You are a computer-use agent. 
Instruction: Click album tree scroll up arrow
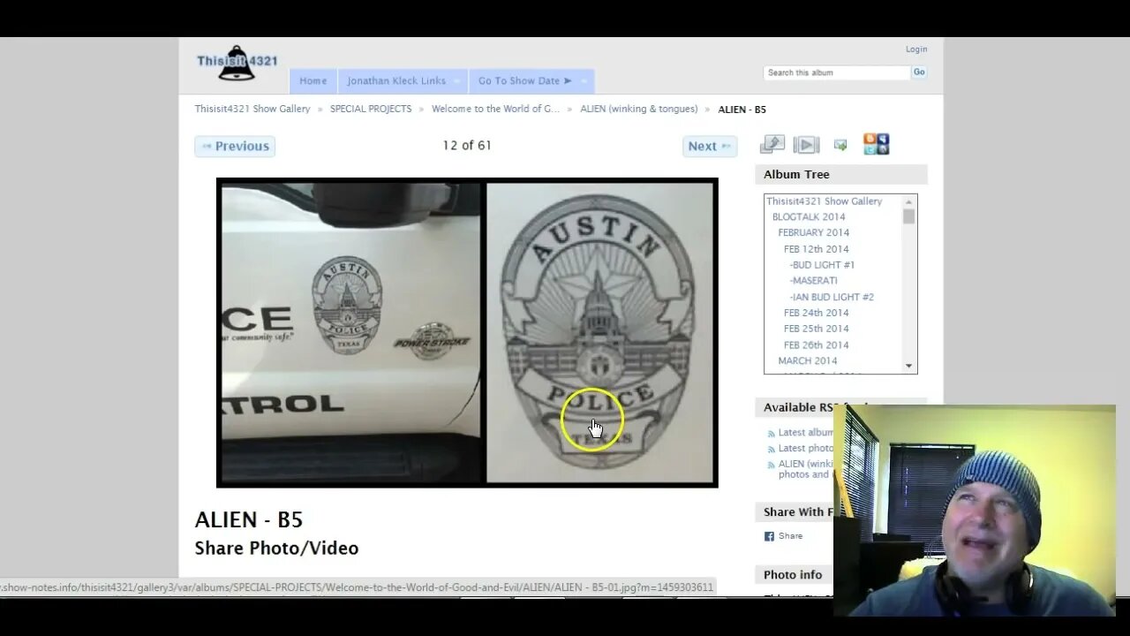pos(909,201)
